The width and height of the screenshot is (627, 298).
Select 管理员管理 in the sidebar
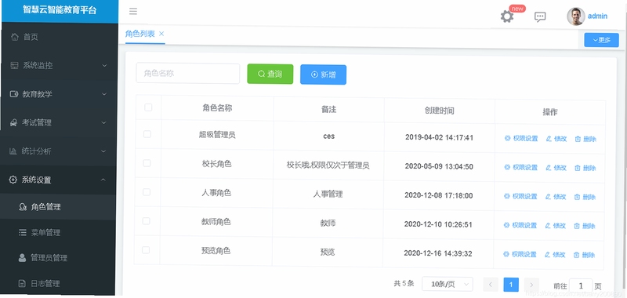57,258
